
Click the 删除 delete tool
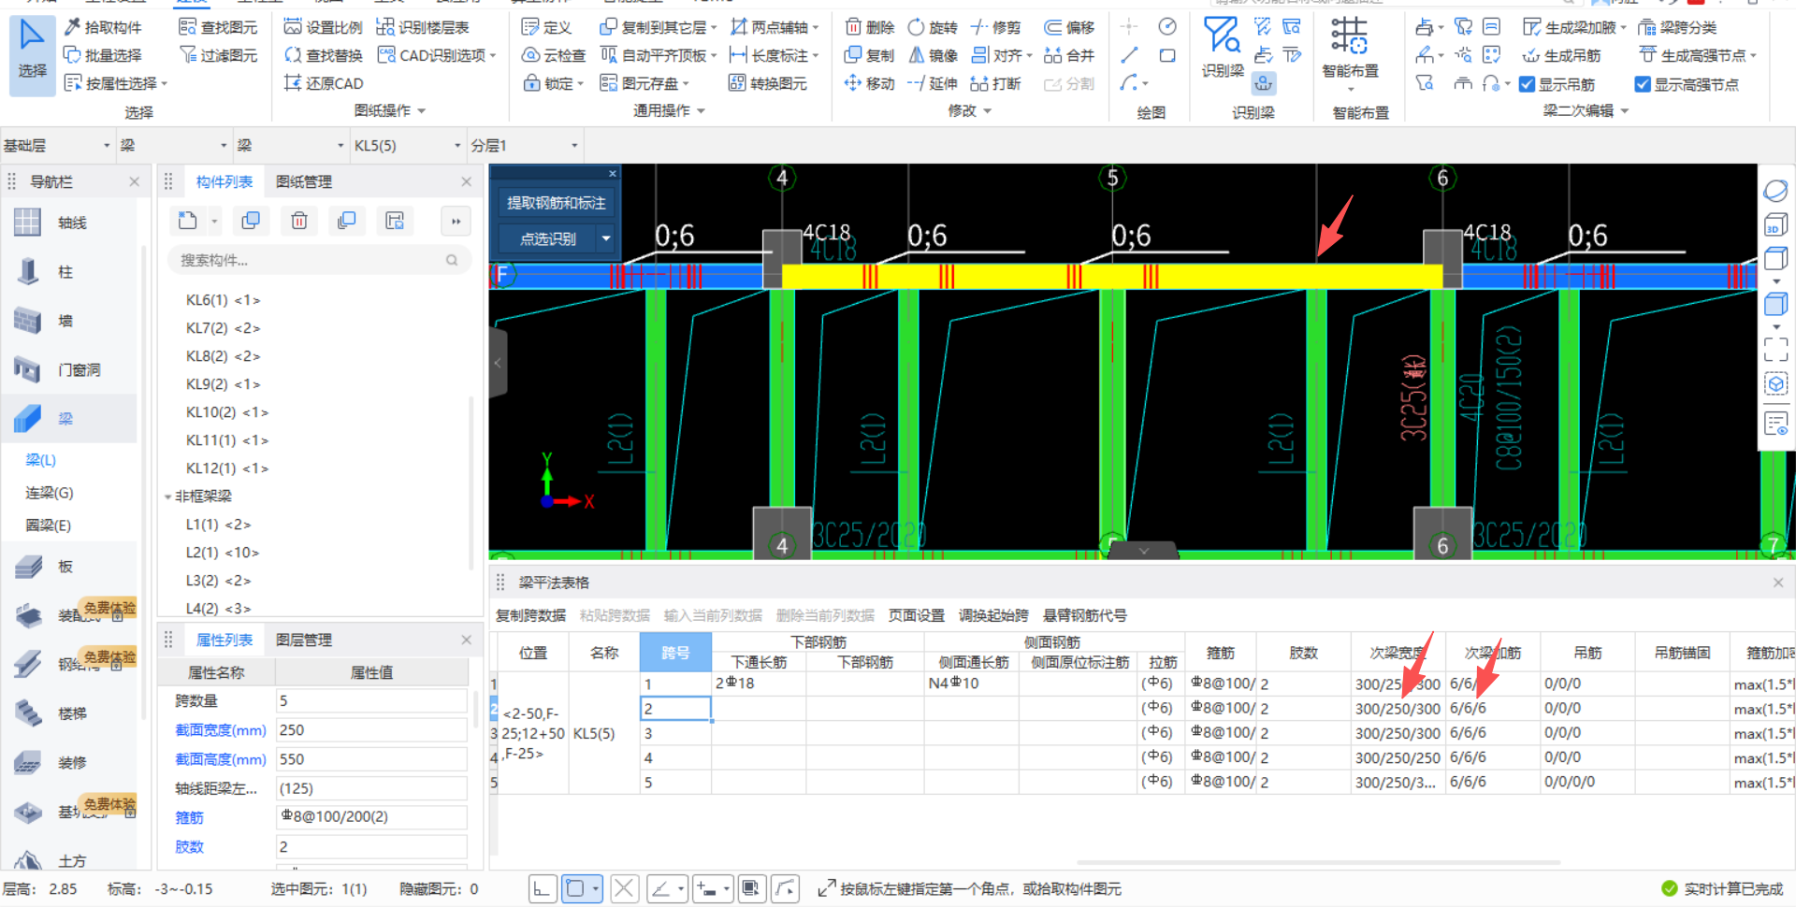(869, 27)
